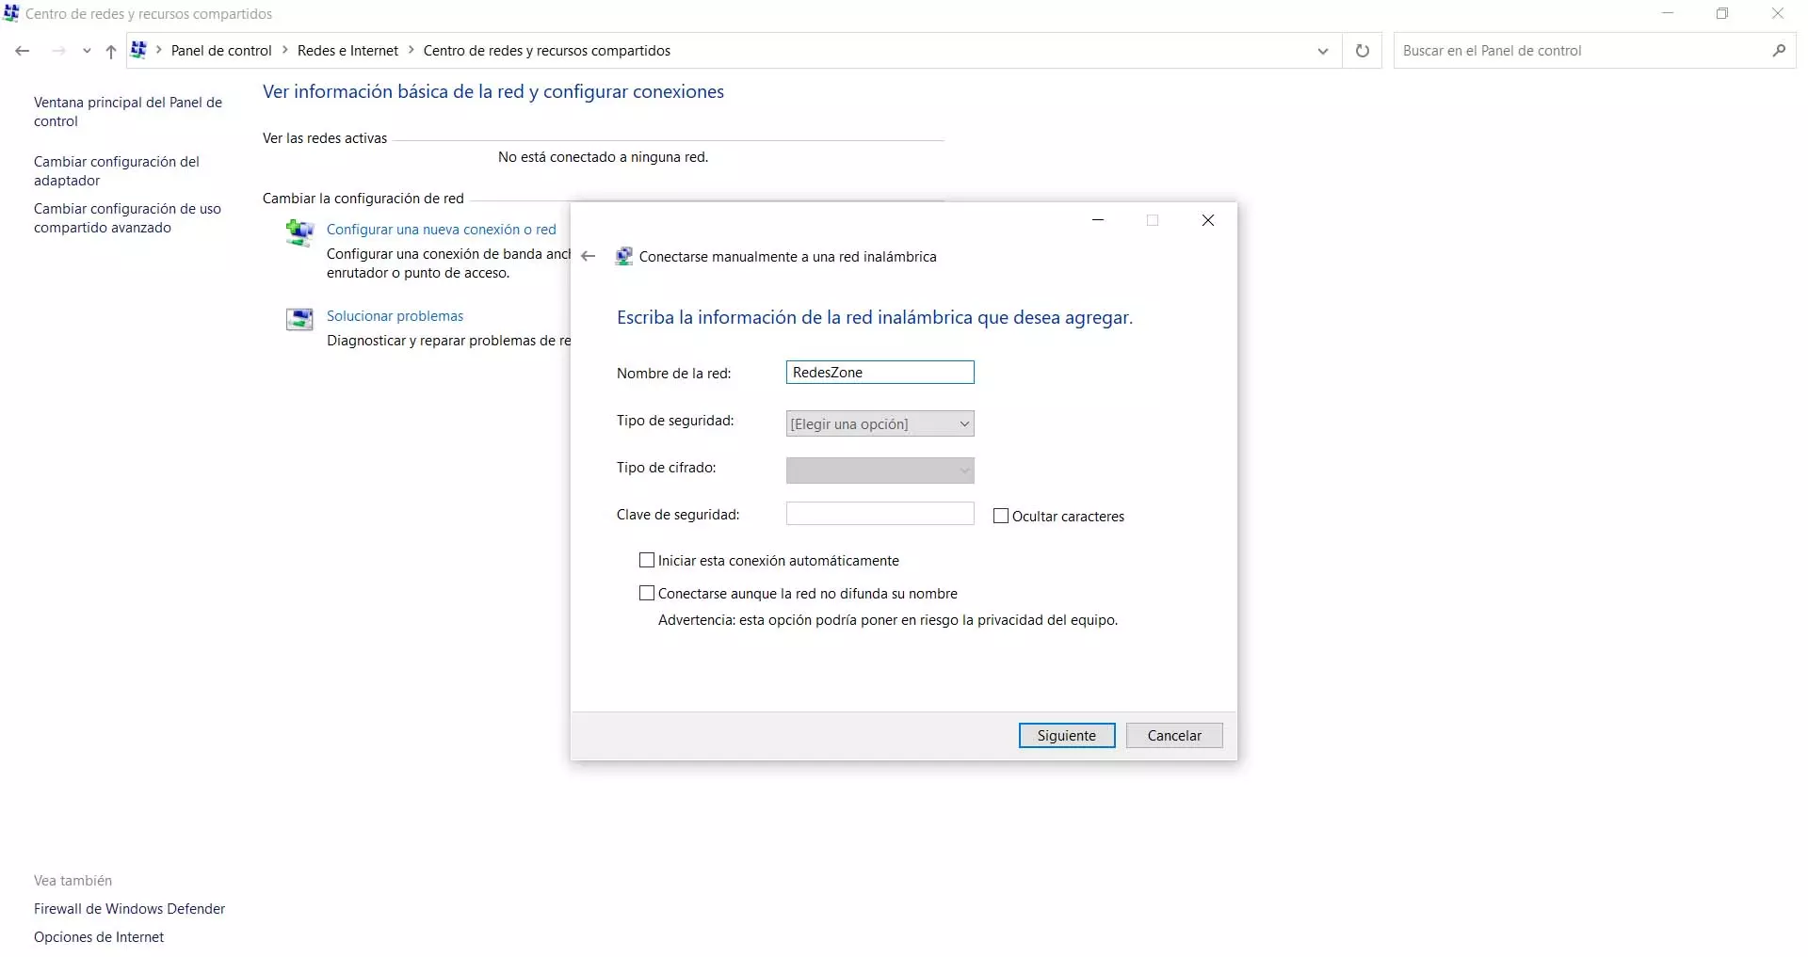
Task: Restore down the Centro de redes window
Action: (x=1722, y=13)
